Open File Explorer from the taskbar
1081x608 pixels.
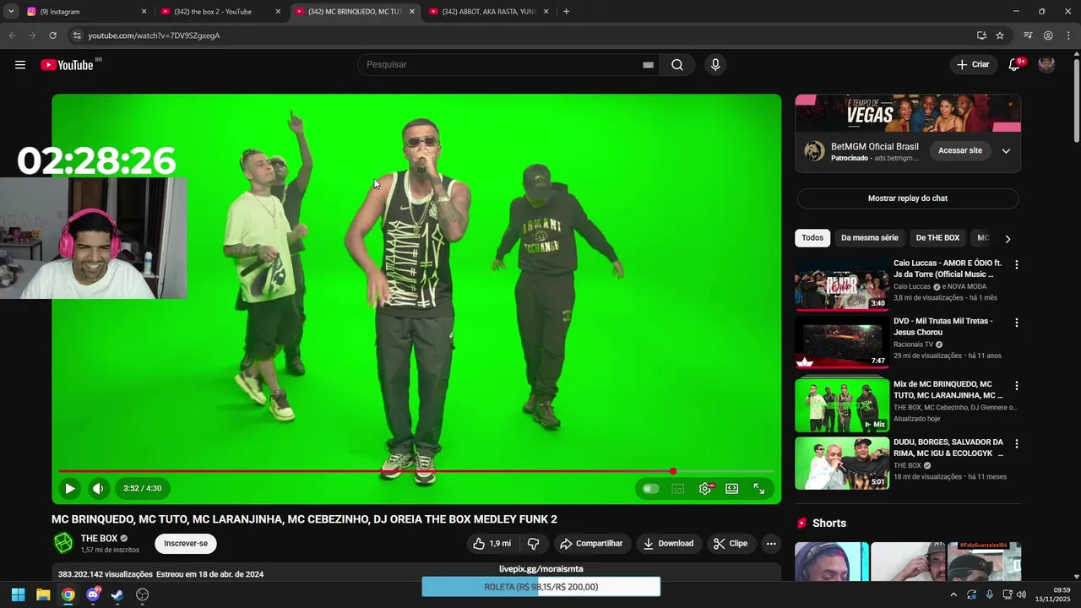(43, 594)
